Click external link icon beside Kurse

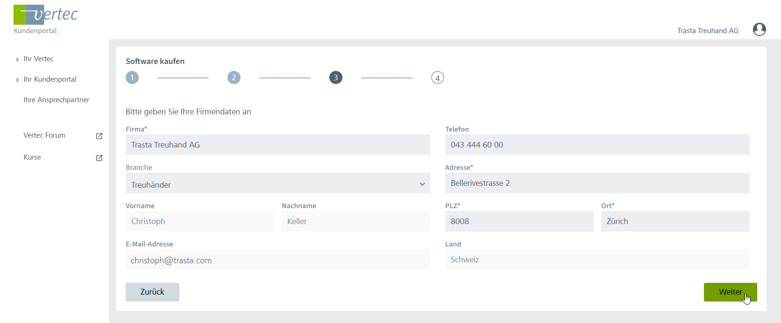(x=99, y=158)
